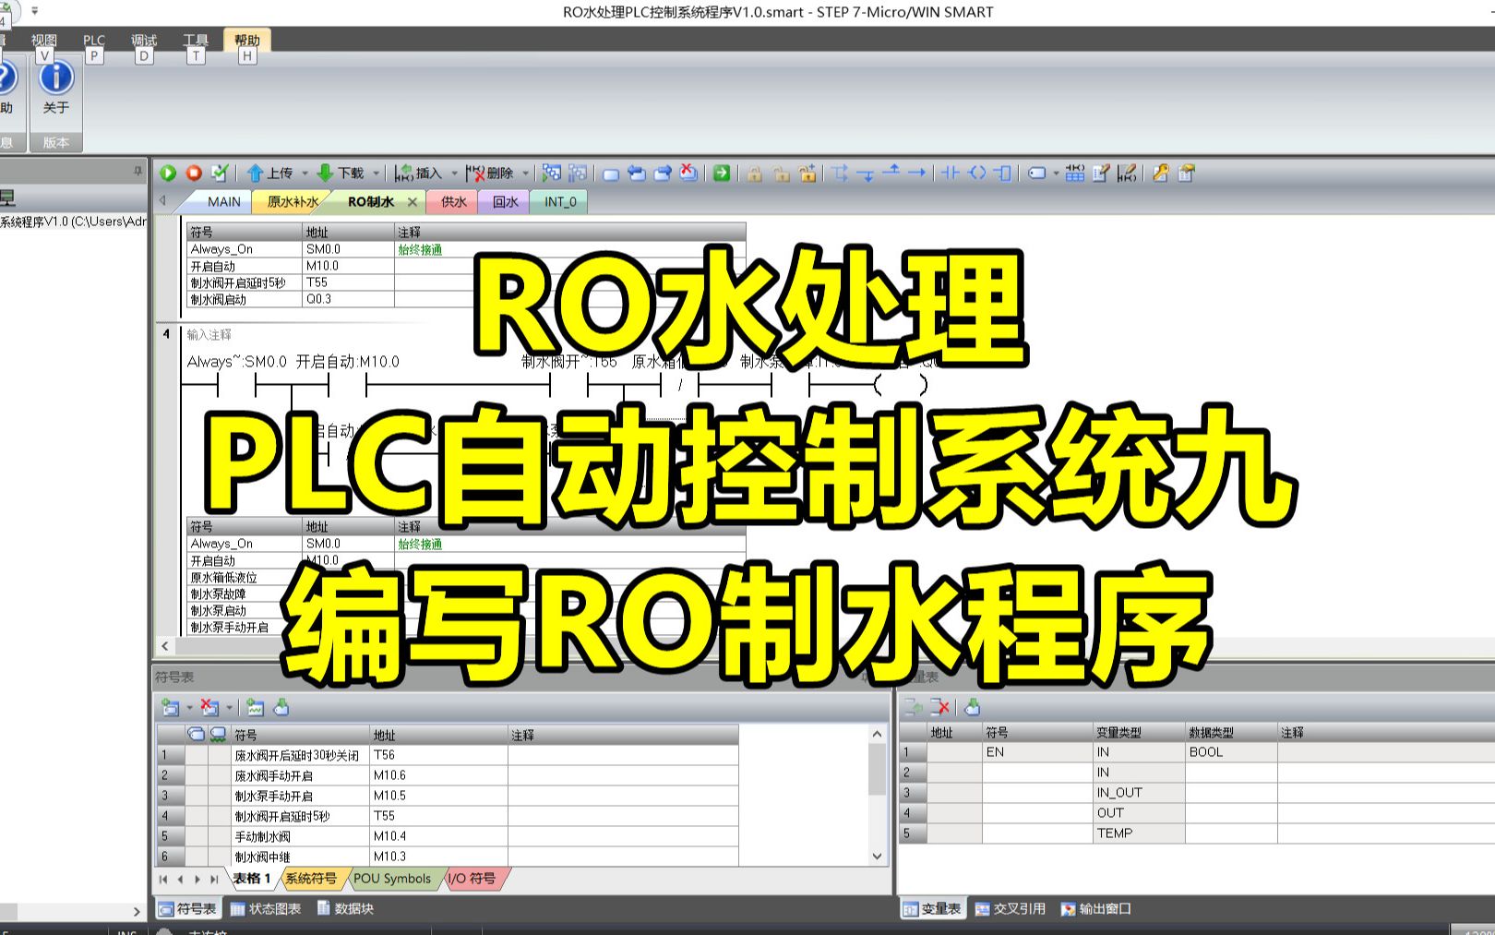The height and width of the screenshot is (935, 1495).
Task: Open the 工具 ribbon tab
Action: 196,40
